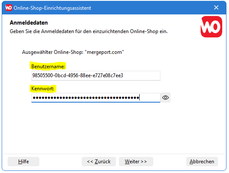Click the highlighted Kennwort label
The image size is (229, 173).
coord(43,89)
